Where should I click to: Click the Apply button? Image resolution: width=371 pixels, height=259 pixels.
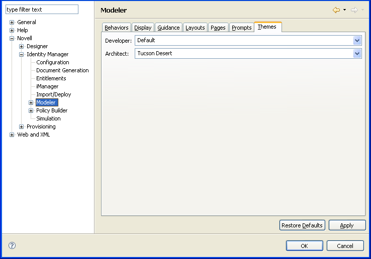(347, 225)
